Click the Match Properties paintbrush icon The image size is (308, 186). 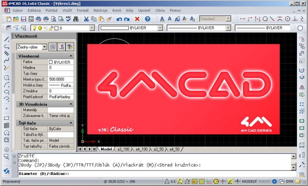pyautogui.click(x=109, y=19)
